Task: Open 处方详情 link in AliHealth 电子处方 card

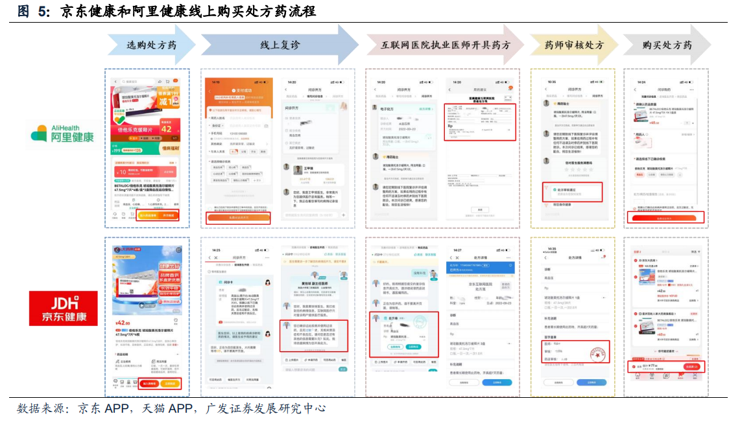Action: (425, 109)
